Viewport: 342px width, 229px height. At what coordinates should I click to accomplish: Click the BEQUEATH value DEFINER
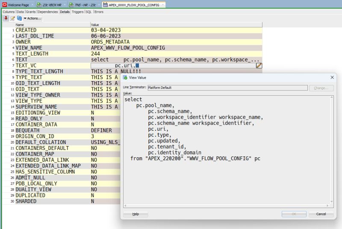(x=101, y=130)
